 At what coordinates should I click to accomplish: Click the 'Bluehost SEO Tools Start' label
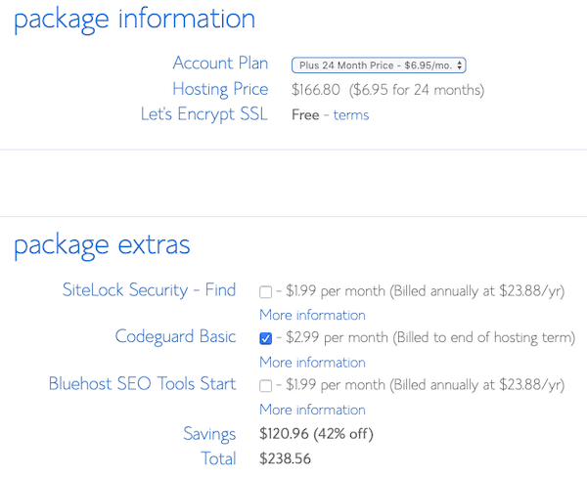(x=142, y=384)
